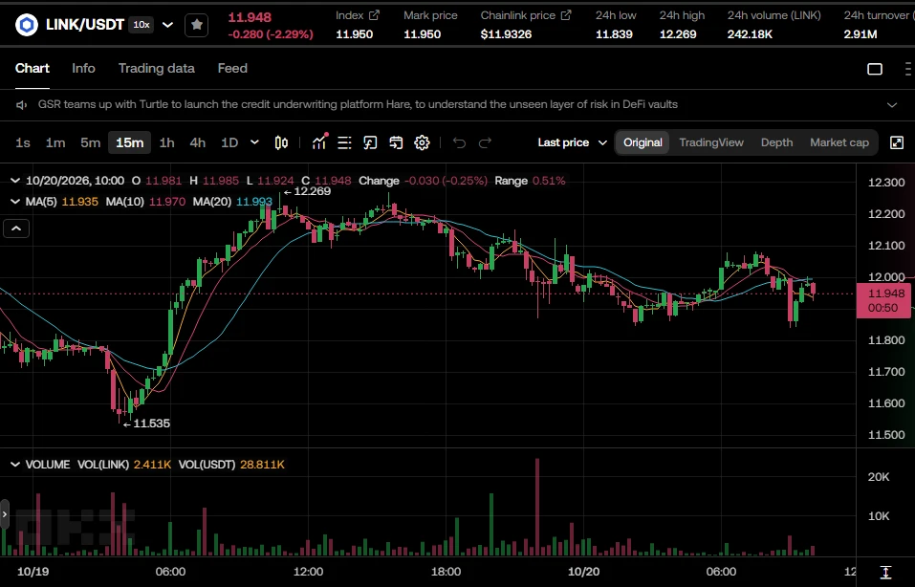915x587 pixels.
Task: Open the Last price dropdown
Action: 572,142
